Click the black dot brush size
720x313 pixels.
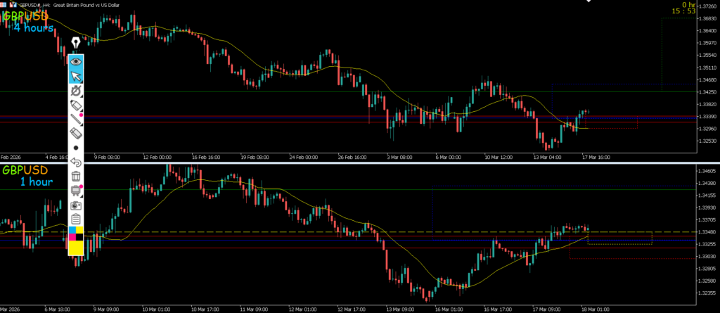point(76,148)
